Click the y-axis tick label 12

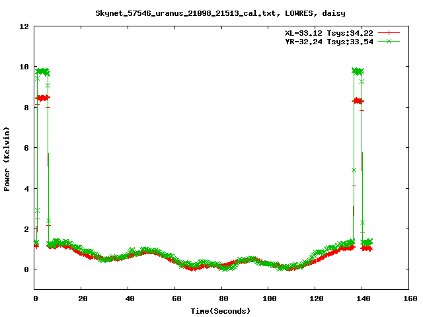(24, 26)
